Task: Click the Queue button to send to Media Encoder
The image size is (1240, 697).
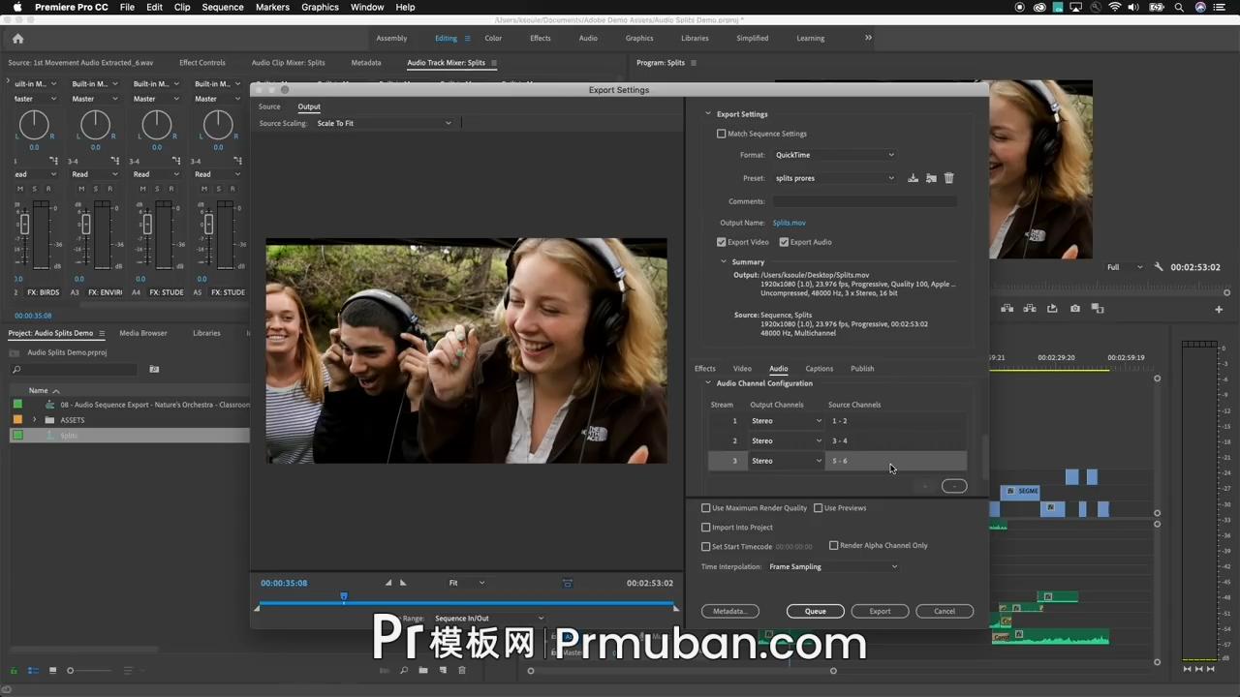Action: click(x=815, y=611)
